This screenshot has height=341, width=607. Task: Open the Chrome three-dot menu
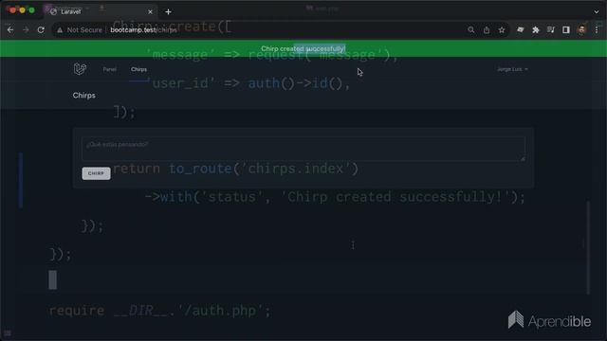pos(597,29)
